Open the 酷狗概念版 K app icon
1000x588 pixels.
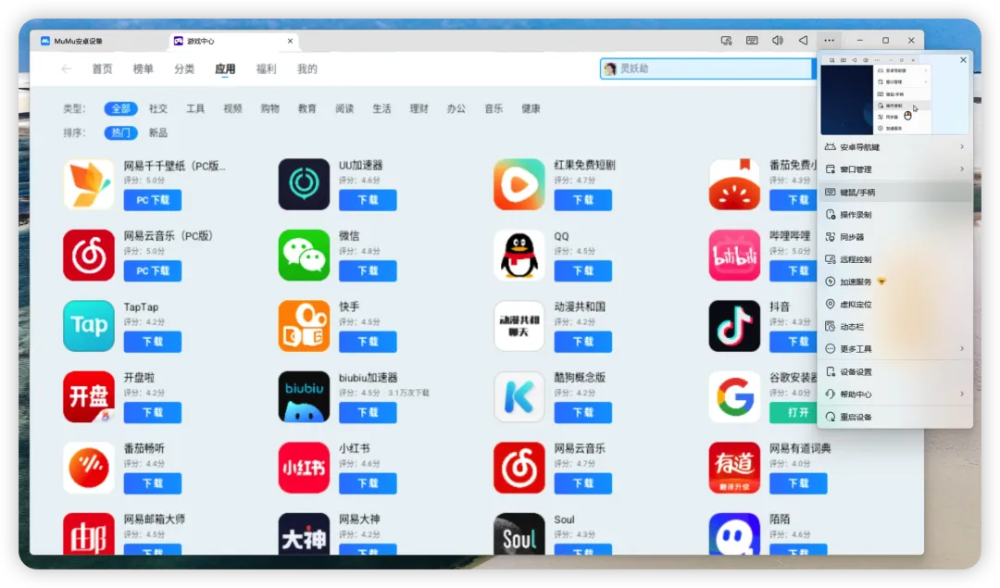pos(519,396)
